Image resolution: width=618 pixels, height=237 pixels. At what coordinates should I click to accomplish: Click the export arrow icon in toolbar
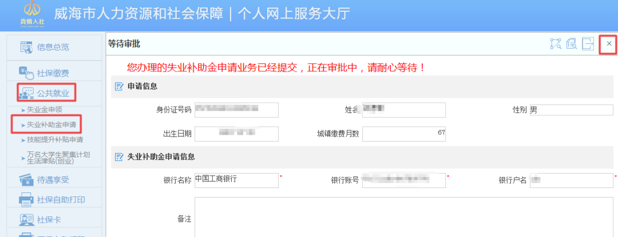pos(588,44)
